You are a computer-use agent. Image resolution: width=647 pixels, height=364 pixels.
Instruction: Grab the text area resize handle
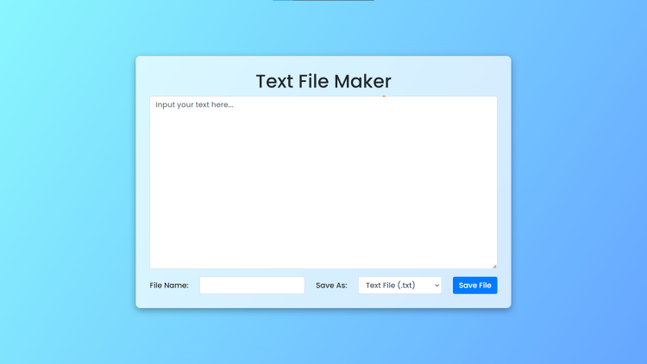pos(494,266)
